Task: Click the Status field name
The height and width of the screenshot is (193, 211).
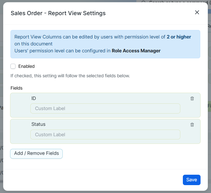Action: click(38, 124)
